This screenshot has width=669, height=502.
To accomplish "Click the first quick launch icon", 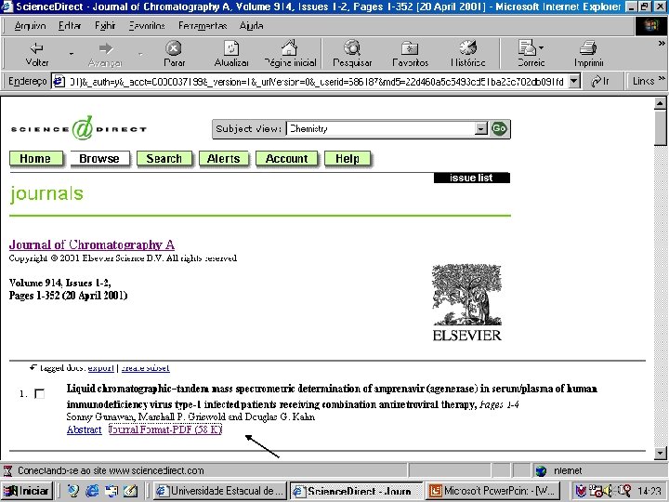I will coord(73,491).
